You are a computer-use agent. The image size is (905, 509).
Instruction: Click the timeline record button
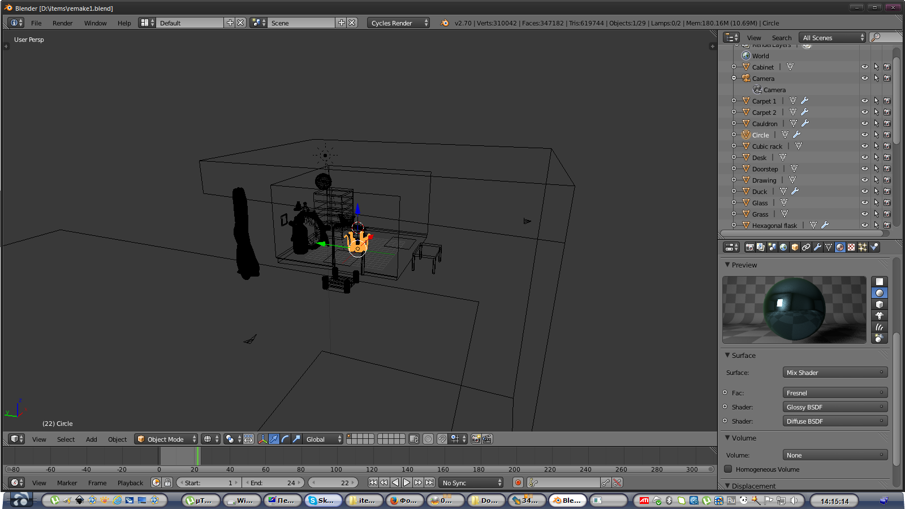(518, 482)
